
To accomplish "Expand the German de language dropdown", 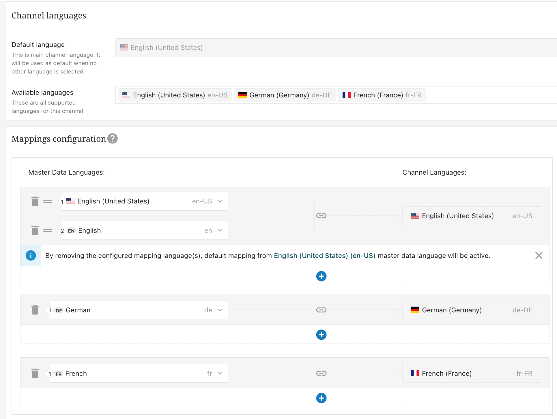I will tap(220, 310).
